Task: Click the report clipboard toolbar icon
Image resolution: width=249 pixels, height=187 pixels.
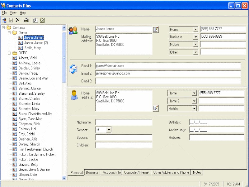Action: (35, 20)
